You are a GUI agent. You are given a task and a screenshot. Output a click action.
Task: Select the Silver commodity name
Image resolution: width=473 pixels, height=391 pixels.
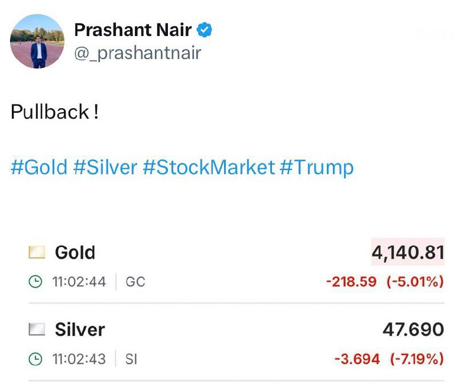[80, 330]
